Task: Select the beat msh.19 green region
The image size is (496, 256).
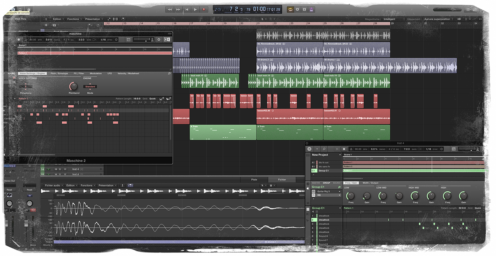Action: pos(357,81)
